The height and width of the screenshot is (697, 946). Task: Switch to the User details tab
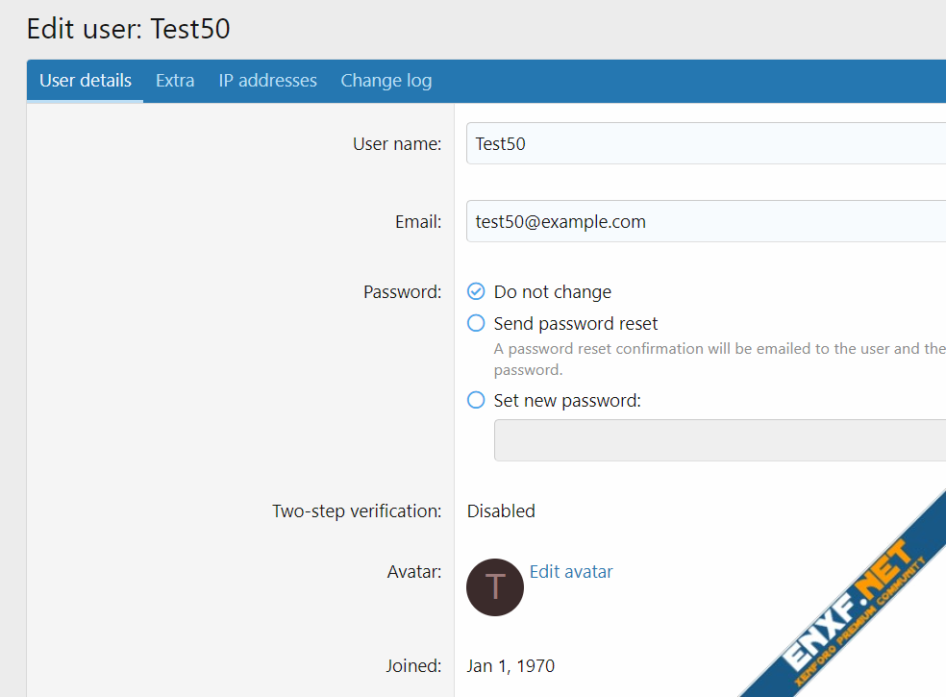point(85,81)
